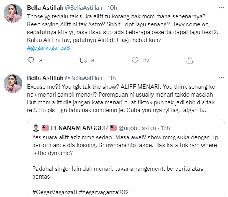Open more options on the 11h tweet
Image resolution: width=228 pixels, height=197 pixels.
(x=221, y=78)
